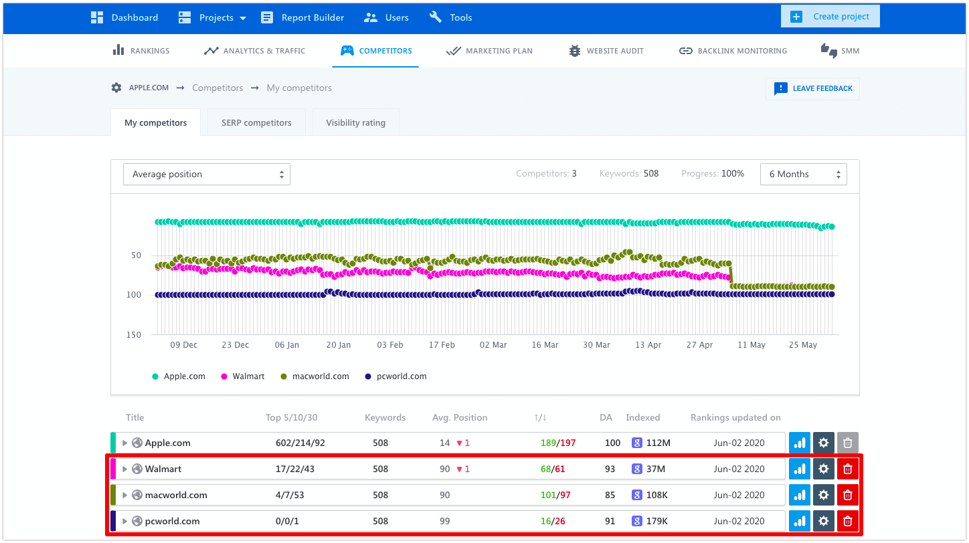Click the ↑/↓ column header
This screenshot has width=969, height=543.
pyautogui.click(x=541, y=417)
